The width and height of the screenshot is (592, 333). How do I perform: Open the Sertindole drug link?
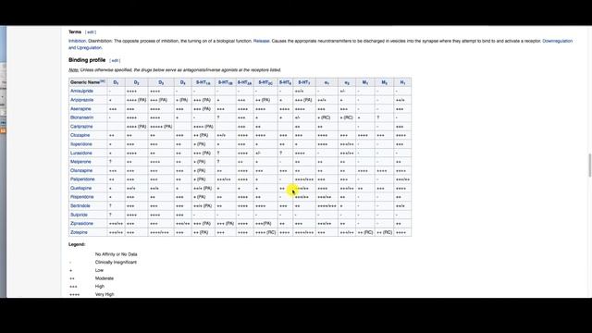tap(80, 205)
